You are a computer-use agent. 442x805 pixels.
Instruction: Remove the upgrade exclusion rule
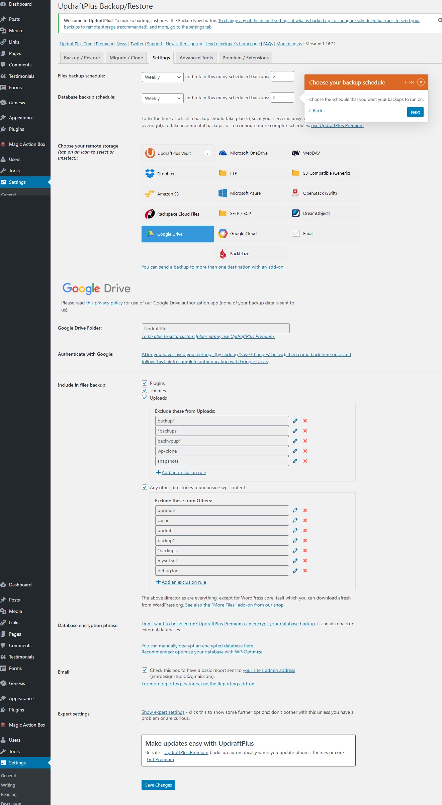pos(305,510)
